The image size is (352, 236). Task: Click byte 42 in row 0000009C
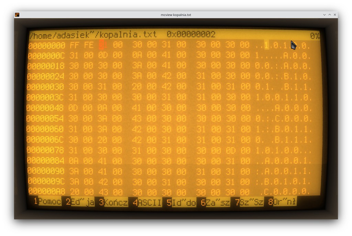[x=103, y=182]
